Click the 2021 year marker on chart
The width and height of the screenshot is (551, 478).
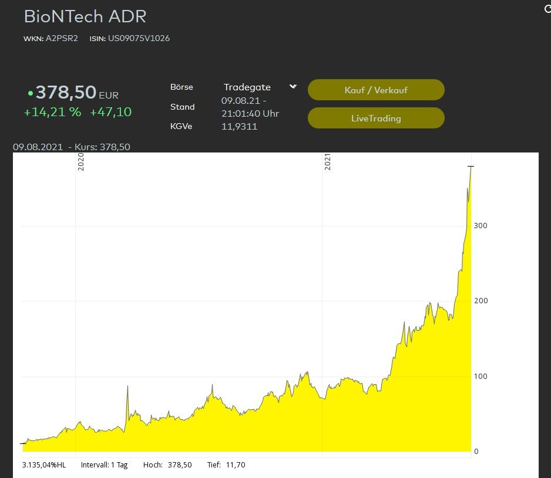click(328, 162)
